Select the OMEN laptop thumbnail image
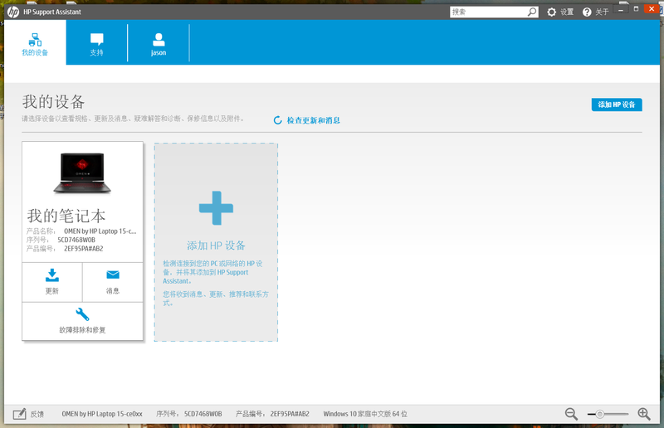Viewport: 664px width, 428px height. (82, 173)
